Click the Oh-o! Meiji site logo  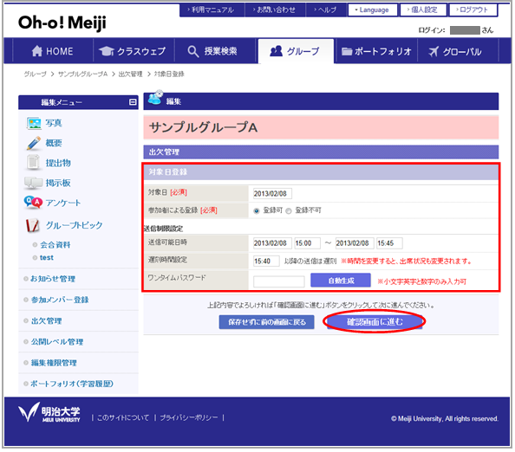pyautogui.click(x=62, y=23)
